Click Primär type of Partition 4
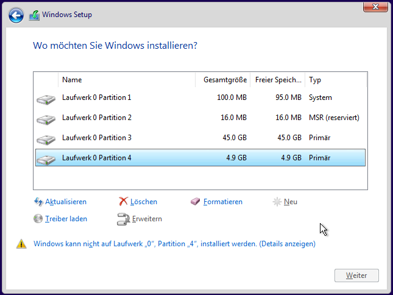393x295 pixels. tap(319, 158)
